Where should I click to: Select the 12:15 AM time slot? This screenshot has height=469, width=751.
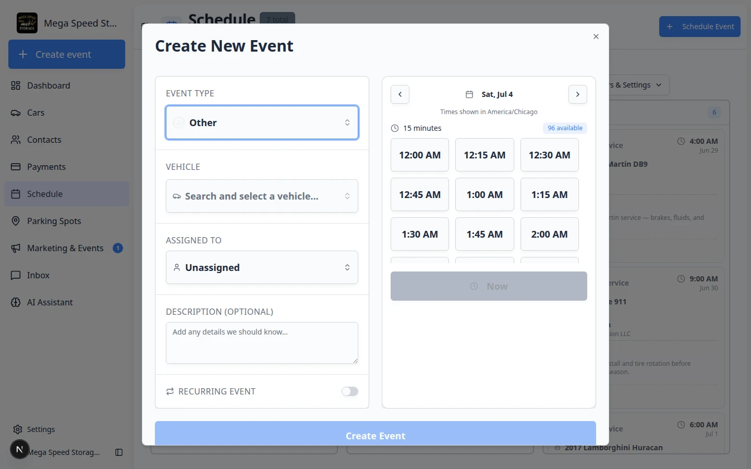484,155
